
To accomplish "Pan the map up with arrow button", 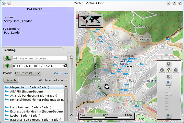I will (169, 64).
